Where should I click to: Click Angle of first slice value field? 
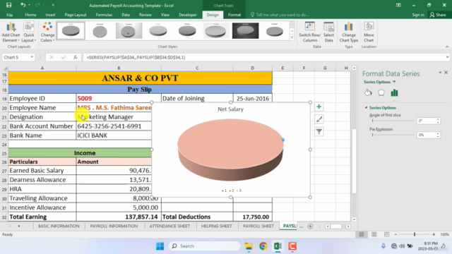pos(427,121)
